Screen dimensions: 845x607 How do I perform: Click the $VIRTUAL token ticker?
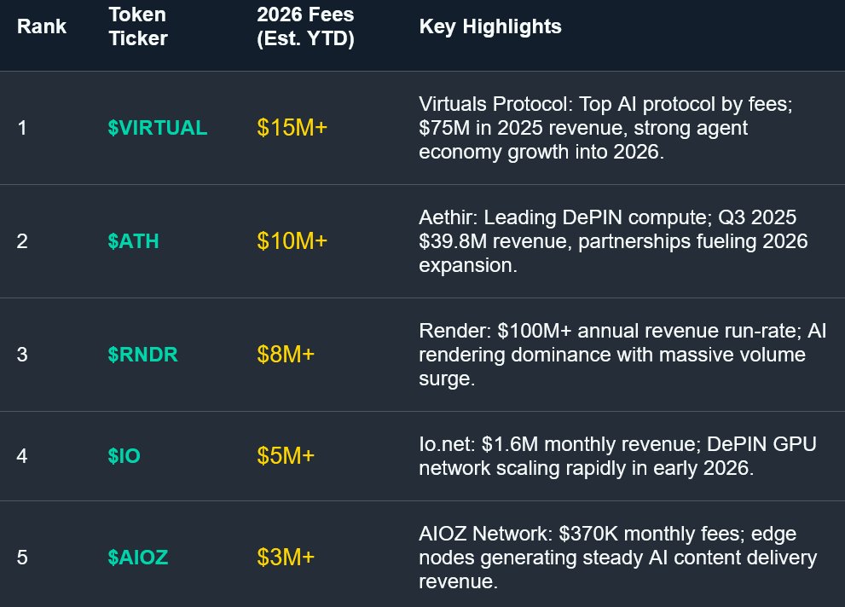(x=157, y=128)
